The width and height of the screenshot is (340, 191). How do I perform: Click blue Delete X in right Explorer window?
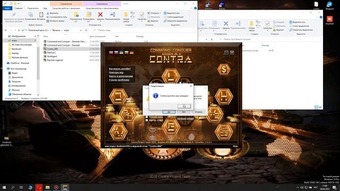coord(226,23)
